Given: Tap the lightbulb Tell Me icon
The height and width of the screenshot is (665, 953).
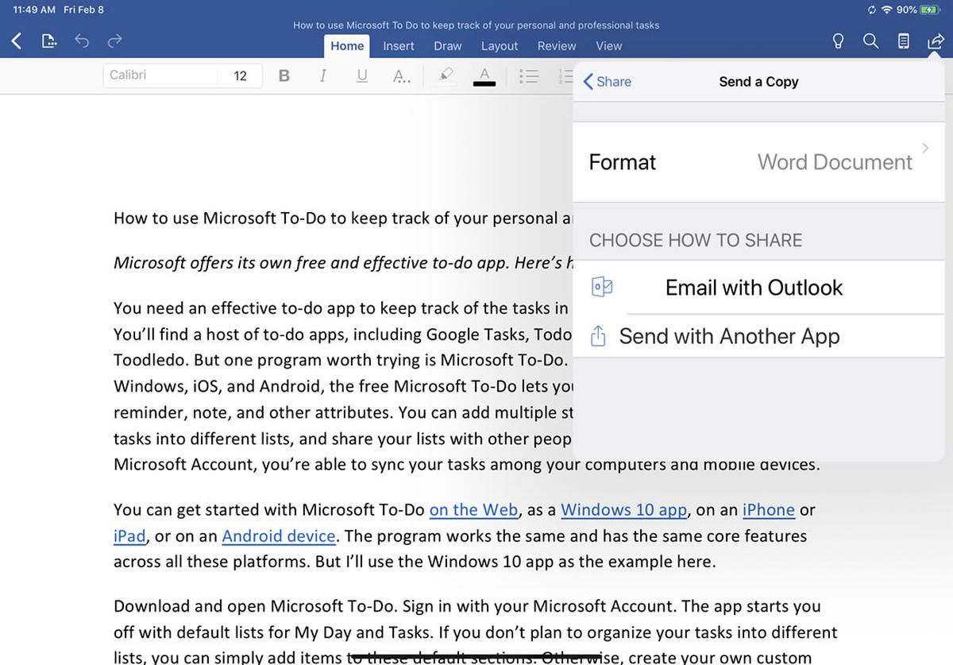Looking at the screenshot, I should tap(838, 41).
